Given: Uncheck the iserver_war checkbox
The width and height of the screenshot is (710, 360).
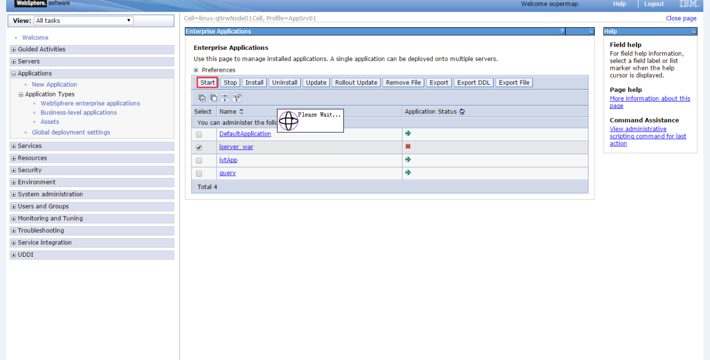Looking at the screenshot, I should (x=199, y=147).
